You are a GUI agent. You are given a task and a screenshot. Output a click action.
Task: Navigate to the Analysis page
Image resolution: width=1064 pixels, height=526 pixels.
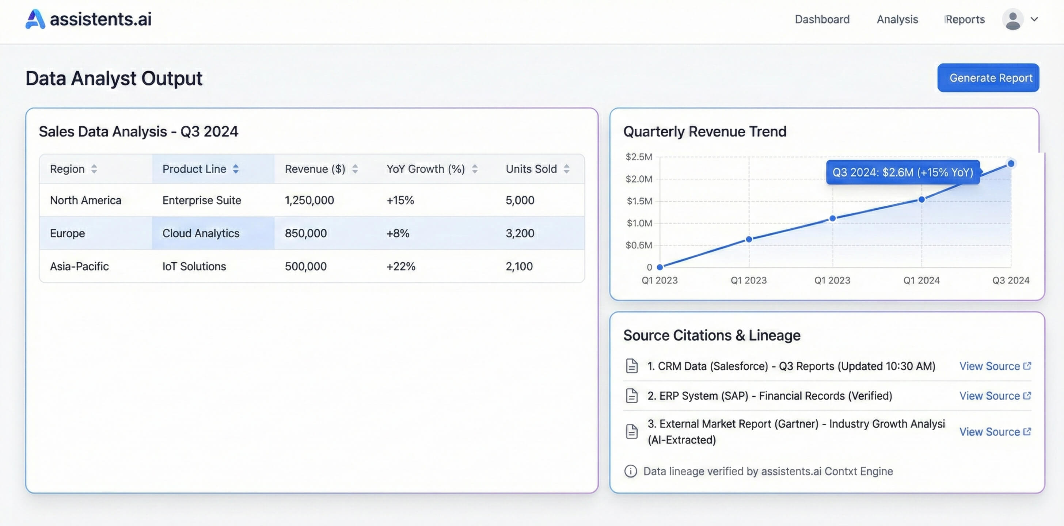(897, 19)
